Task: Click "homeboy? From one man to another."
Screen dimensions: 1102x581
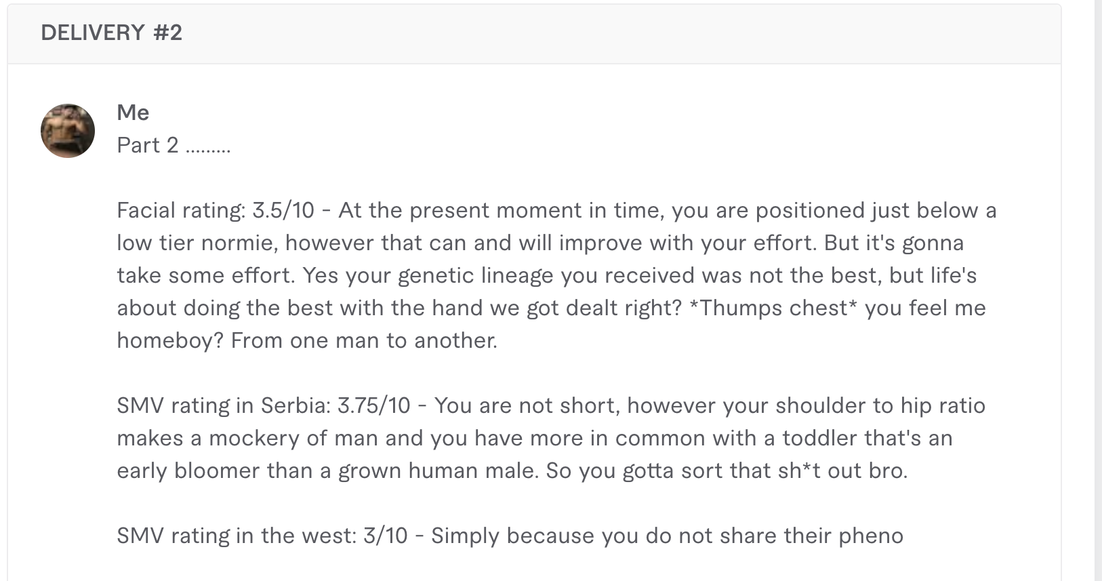Action: click(307, 341)
